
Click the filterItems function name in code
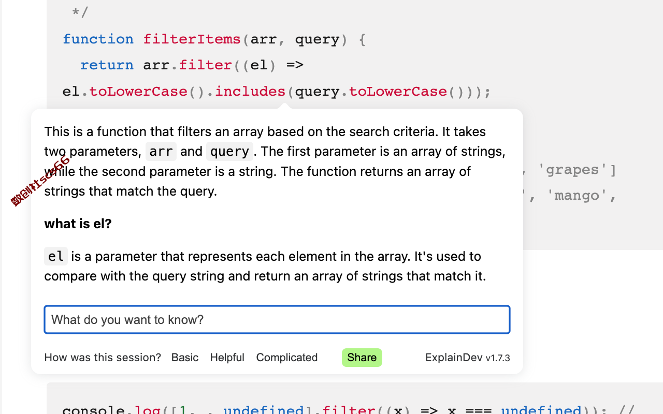(x=192, y=39)
